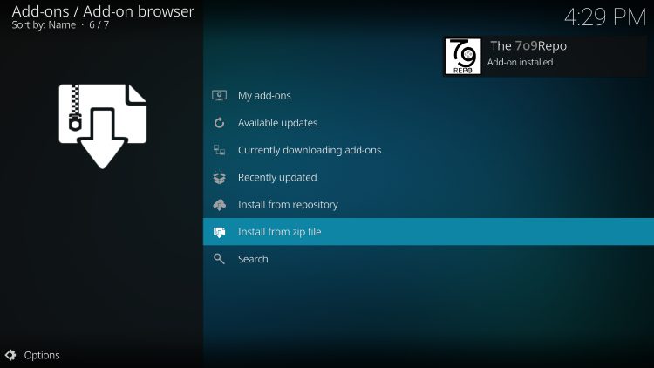Open Currently downloading add-ons entry
The image size is (654, 368).
pos(428,150)
